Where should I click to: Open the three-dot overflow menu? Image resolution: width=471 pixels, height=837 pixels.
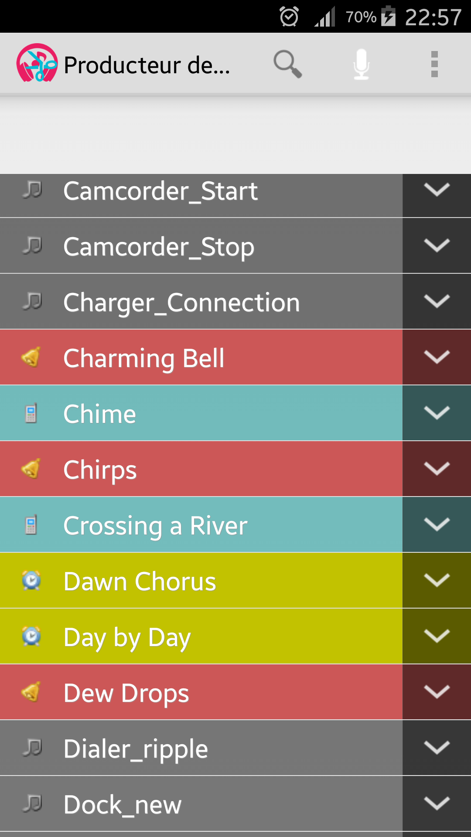tap(434, 64)
